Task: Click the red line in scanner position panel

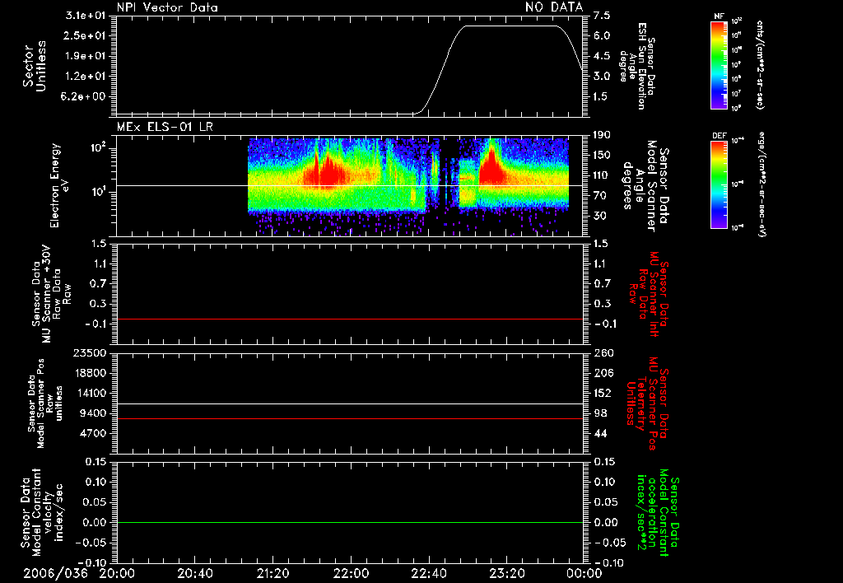Action: 349,418
